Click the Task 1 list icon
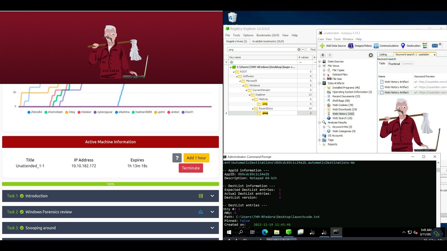 point(201,196)
